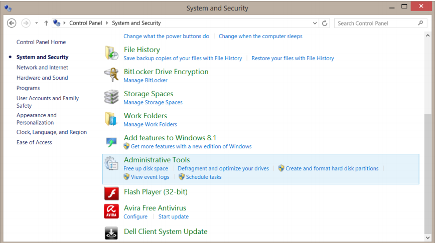Screen dimensions: 435x243
Task: Open Clock, Language, and Region
Action: (x=52, y=132)
